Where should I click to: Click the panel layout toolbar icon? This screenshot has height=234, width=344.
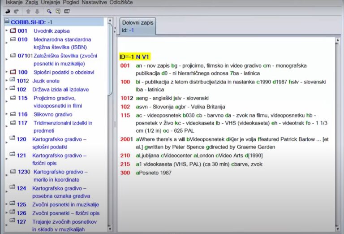[x=67, y=11]
